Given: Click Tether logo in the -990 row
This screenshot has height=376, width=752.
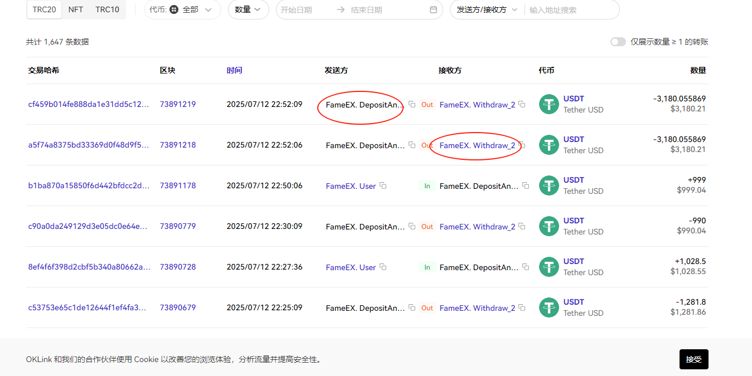Looking at the screenshot, I should tap(549, 226).
